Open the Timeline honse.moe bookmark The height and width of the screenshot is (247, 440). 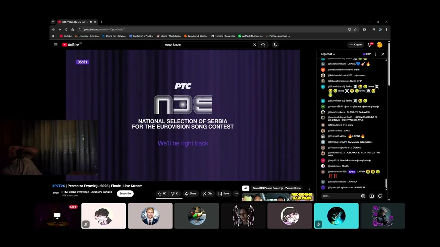tap(223, 36)
